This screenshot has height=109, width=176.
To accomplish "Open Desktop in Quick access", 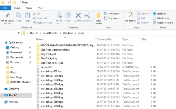I will pyautogui.click(x=13, y=48).
